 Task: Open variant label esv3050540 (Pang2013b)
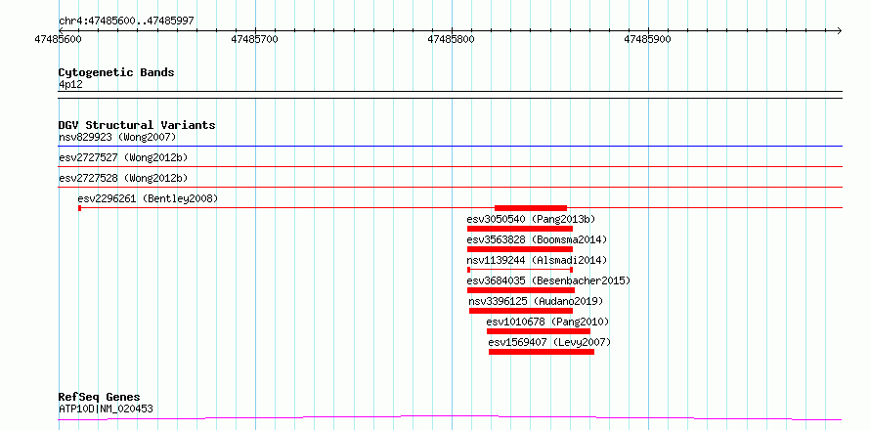point(531,219)
